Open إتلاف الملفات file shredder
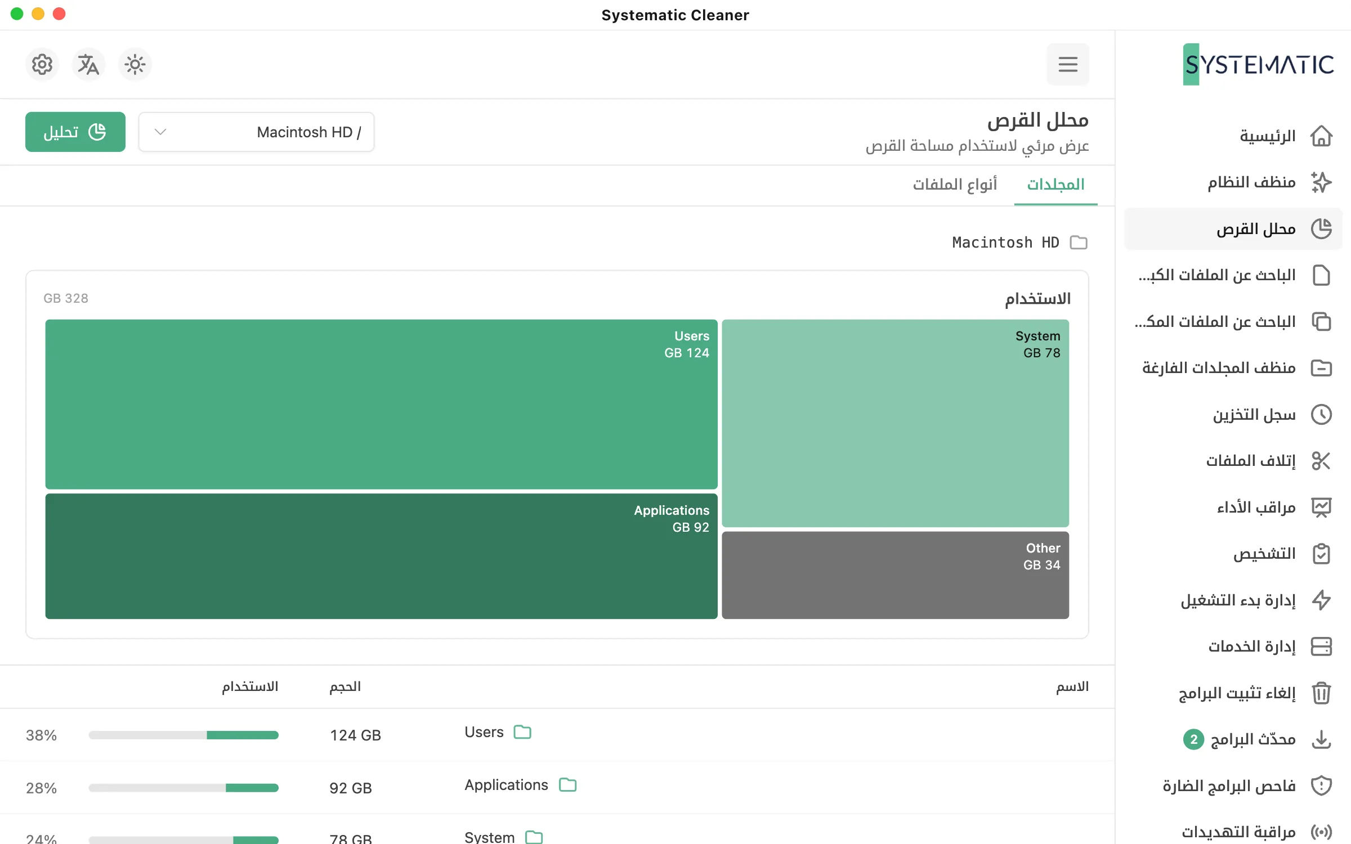The width and height of the screenshot is (1351, 844). coord(1233,461)
